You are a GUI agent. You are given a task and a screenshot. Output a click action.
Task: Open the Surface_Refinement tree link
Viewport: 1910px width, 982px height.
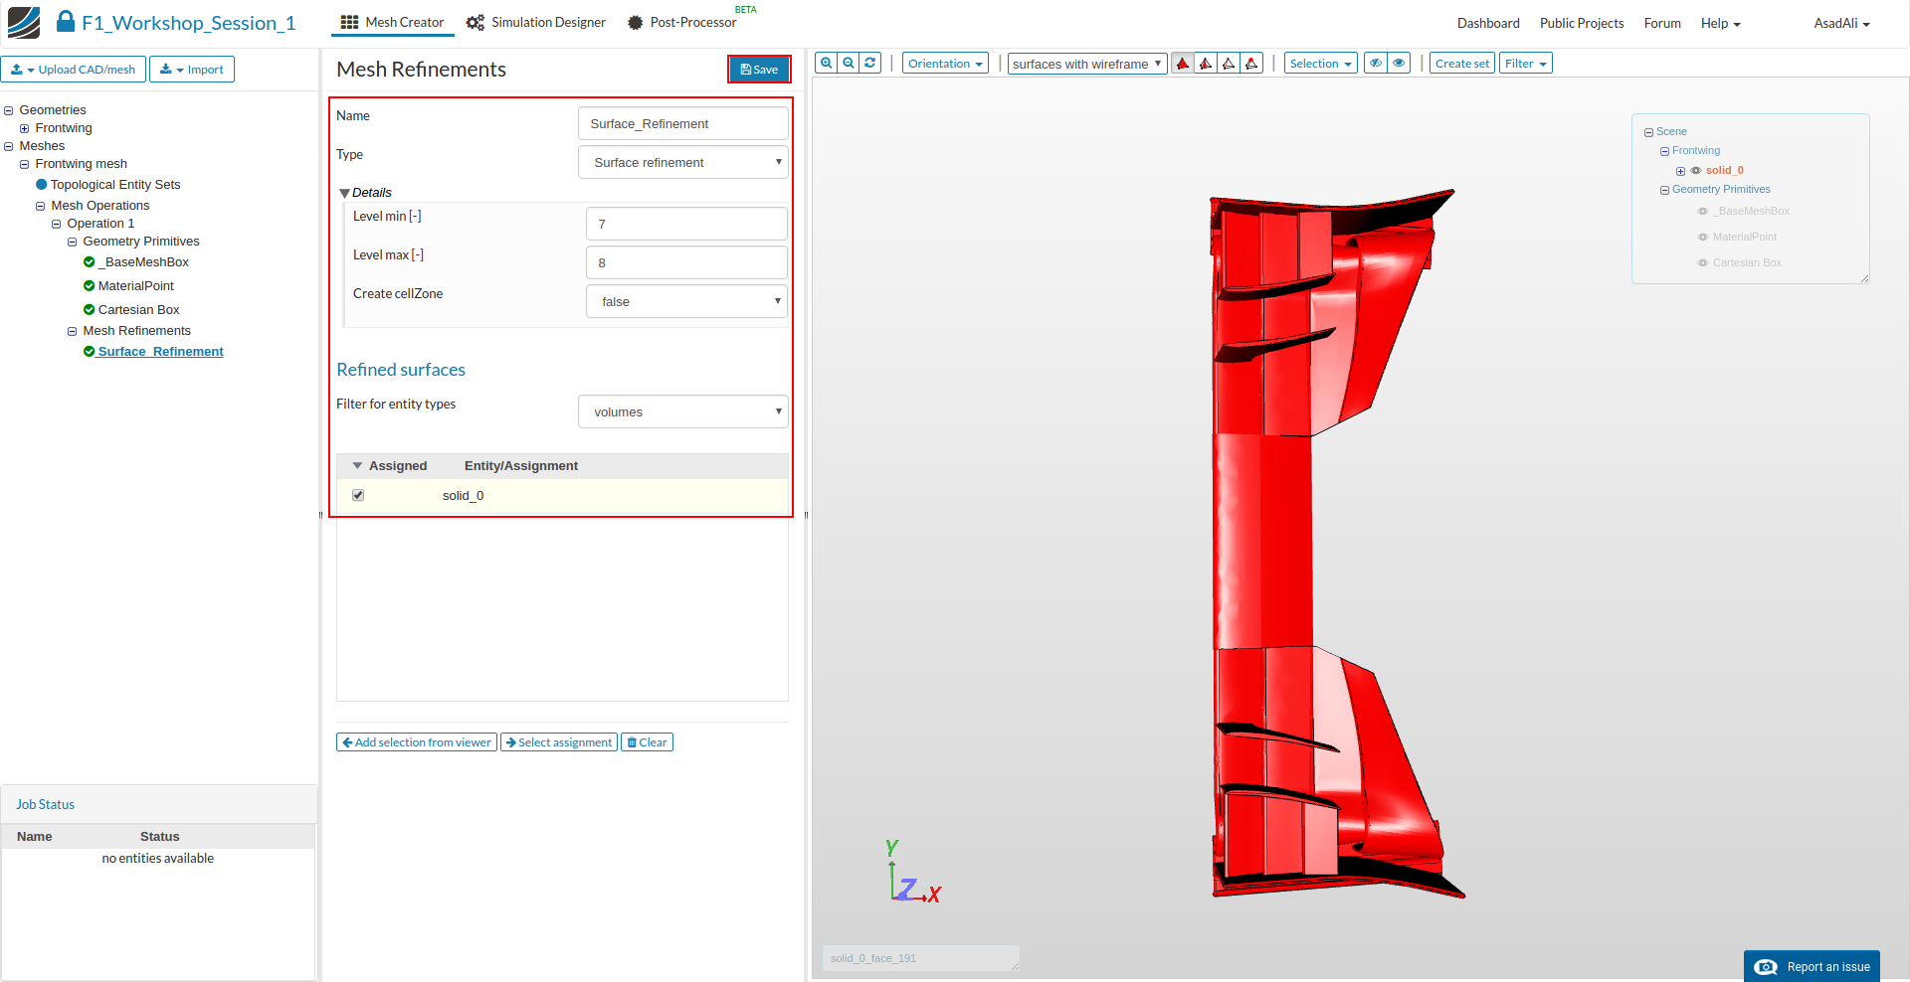point(160,351)
